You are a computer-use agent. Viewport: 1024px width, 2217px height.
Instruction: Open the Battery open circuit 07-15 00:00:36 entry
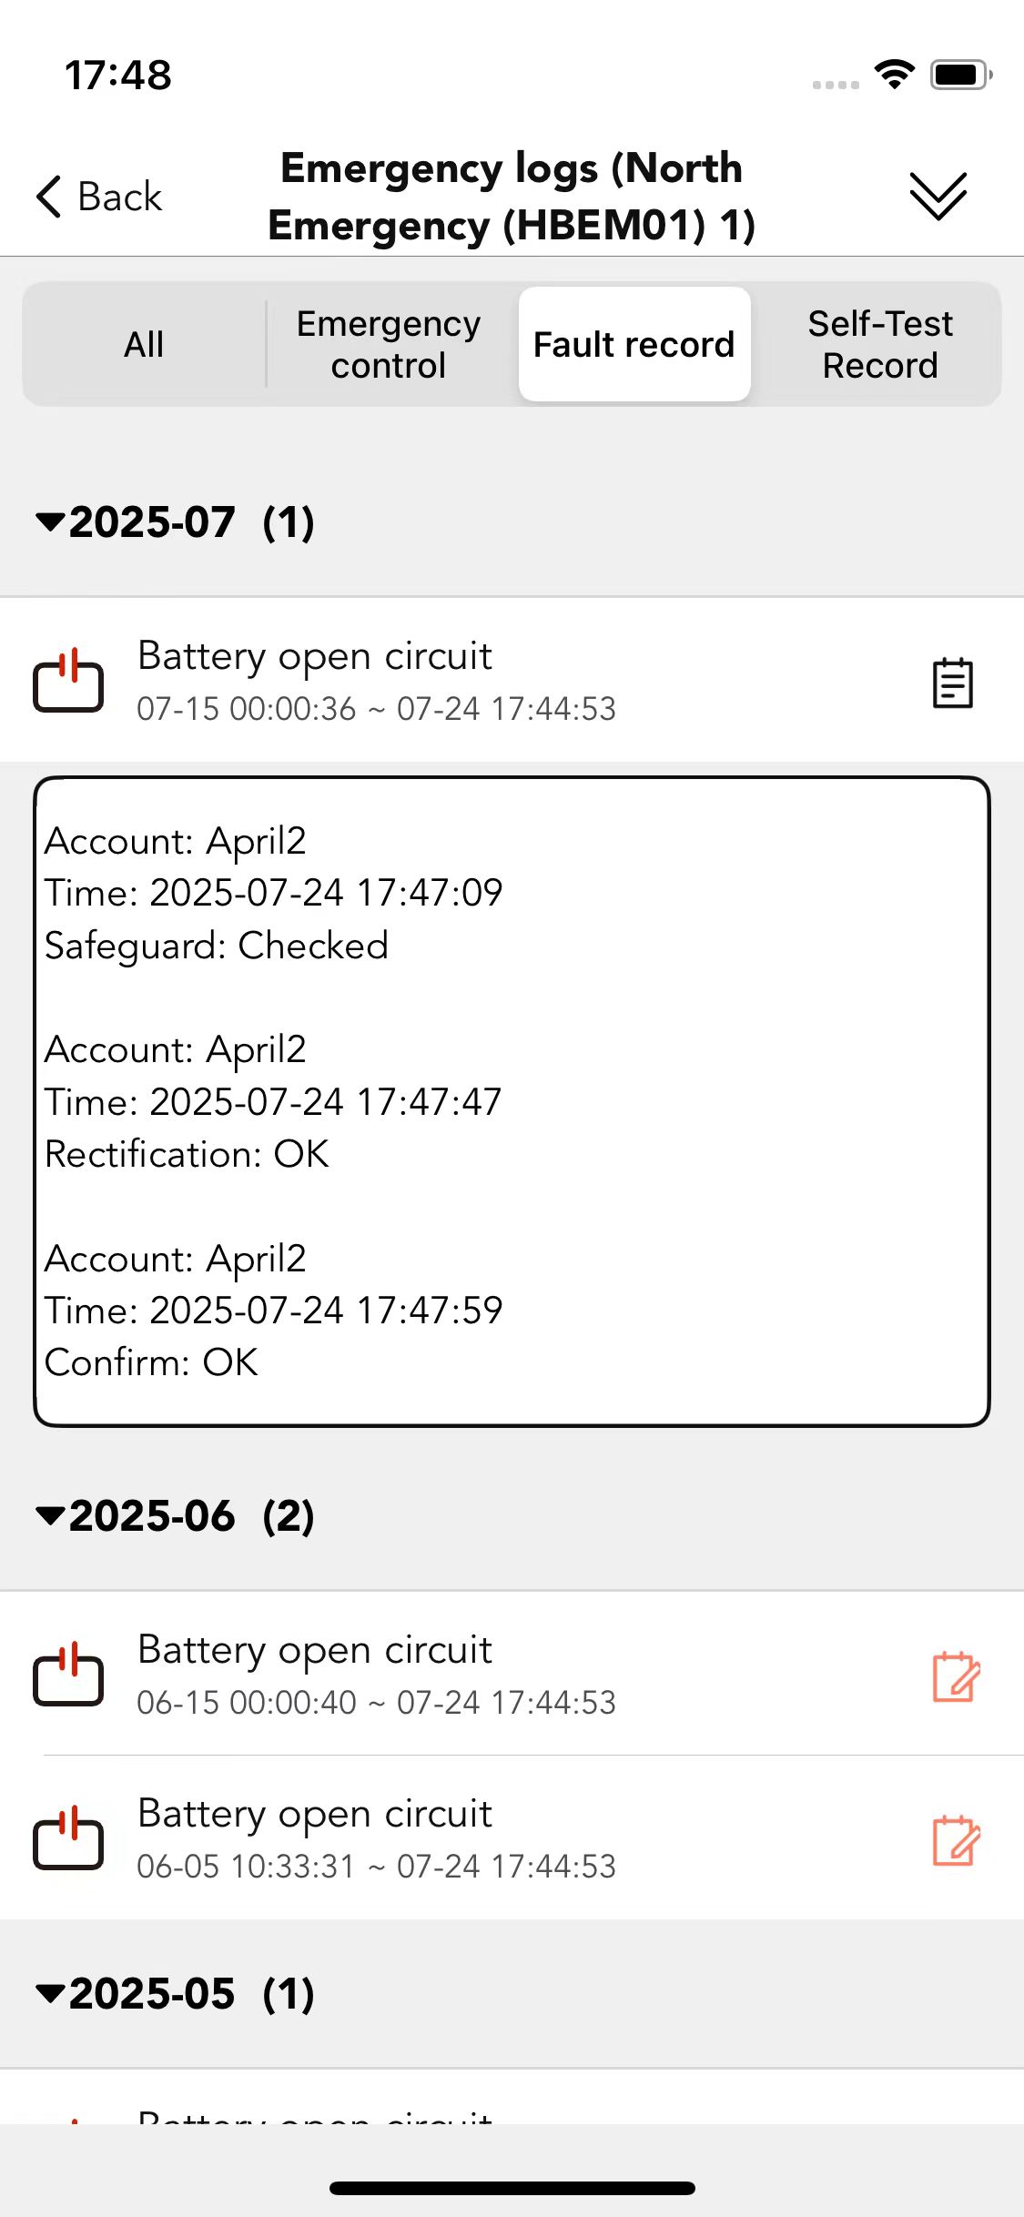(x=512, y=680)
